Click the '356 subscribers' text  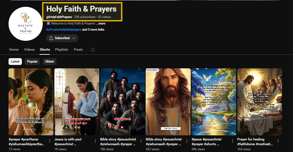pyautogui.click(x=85, y=17)
